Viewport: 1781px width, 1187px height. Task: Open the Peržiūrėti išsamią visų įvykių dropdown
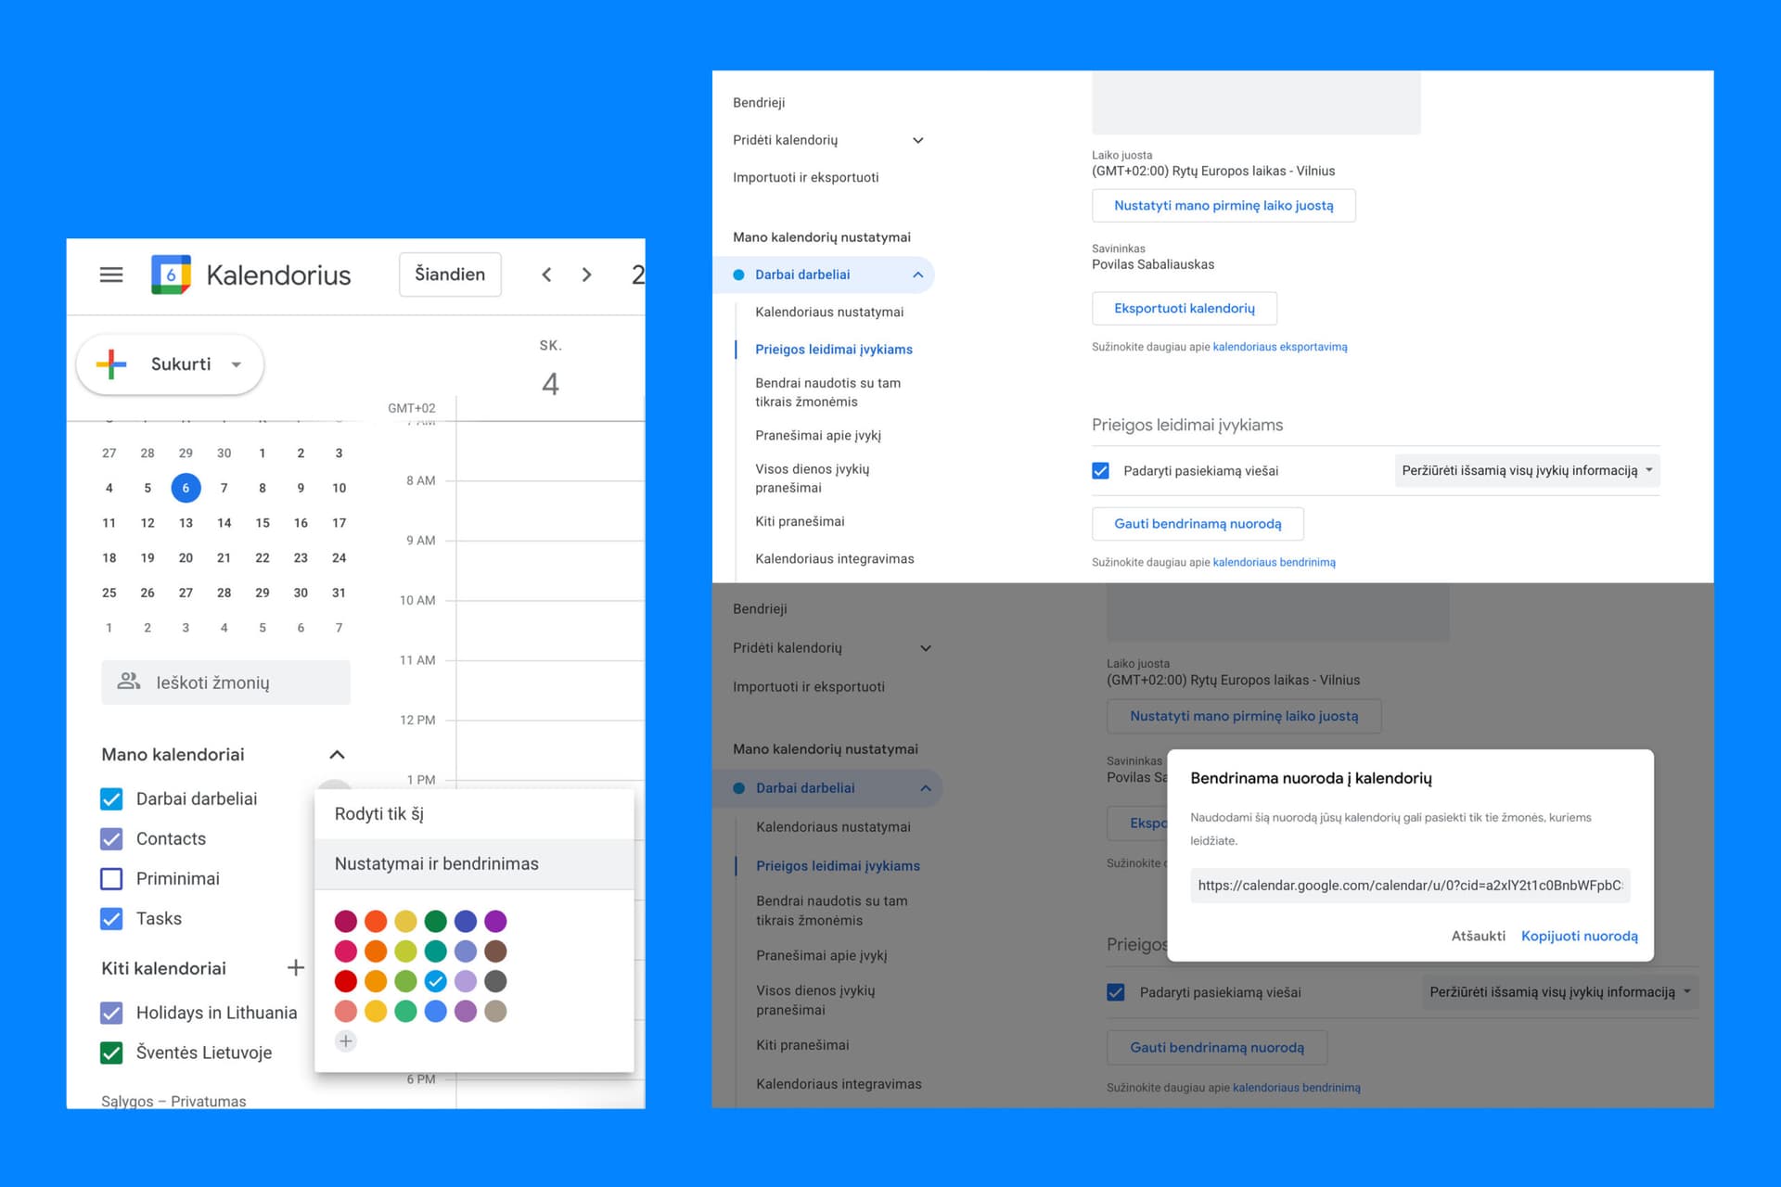pyautogui.click(x=1526, y=470)
